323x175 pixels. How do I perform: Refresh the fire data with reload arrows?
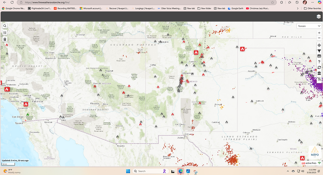tap(319, 68)
